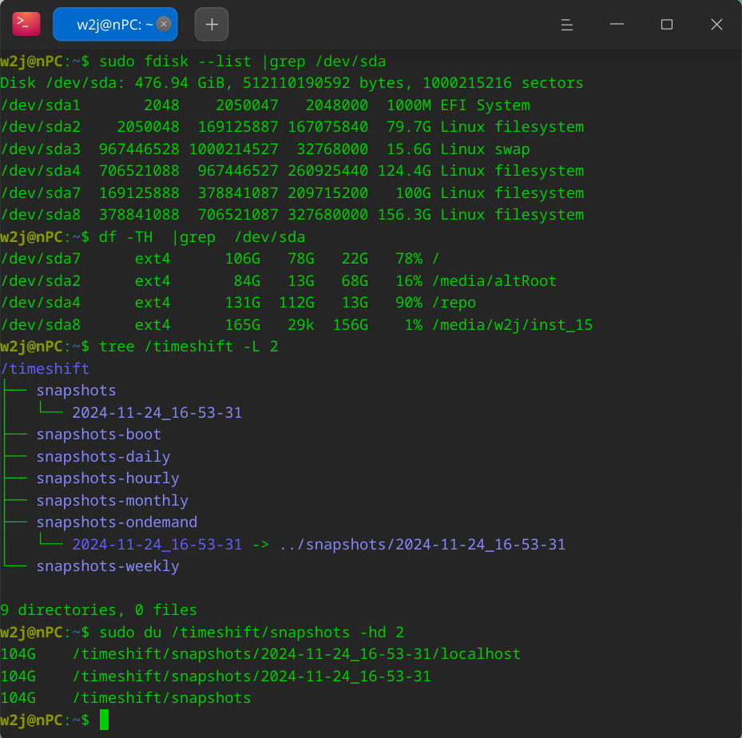The height and width of the screenshot is (738, 742).
Task: Maximize the terminal window
Action: coord(667,24)
